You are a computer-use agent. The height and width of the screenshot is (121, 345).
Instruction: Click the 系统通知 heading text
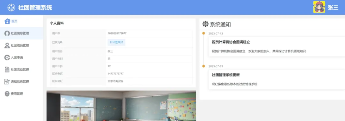pos(220,24)
